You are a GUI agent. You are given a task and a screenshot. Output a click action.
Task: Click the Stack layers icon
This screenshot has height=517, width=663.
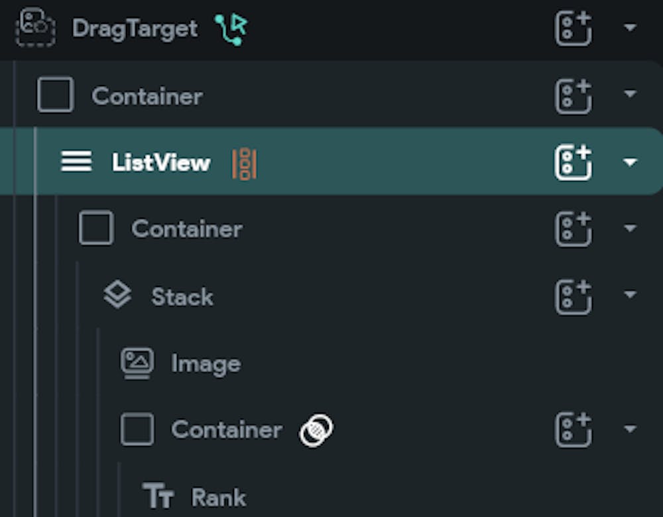click(x=118, y=296)
